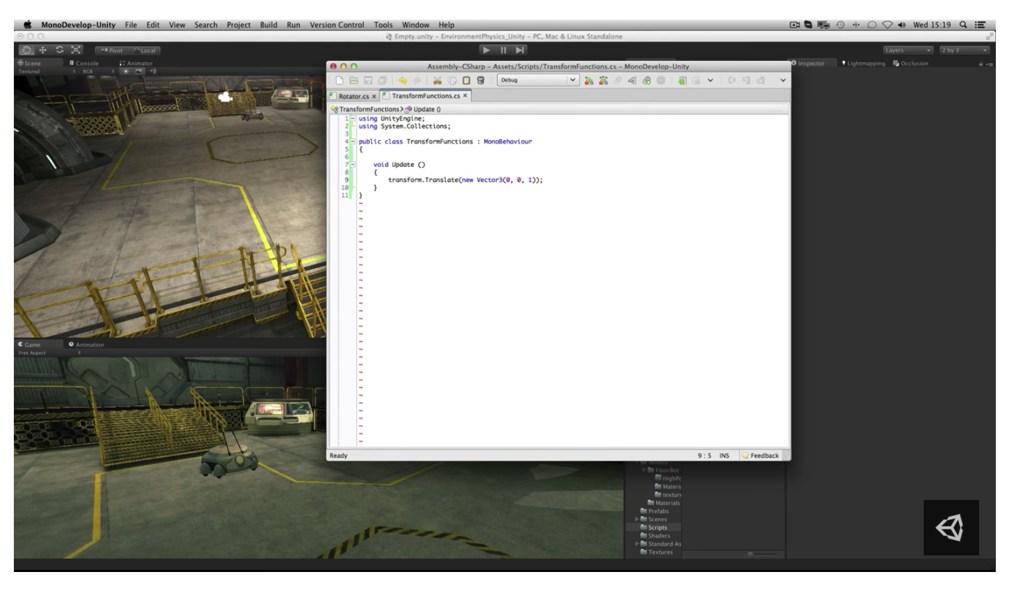Switch to the Occlusion tab
The image size is (1011, 590).
[x=911, y=63]
